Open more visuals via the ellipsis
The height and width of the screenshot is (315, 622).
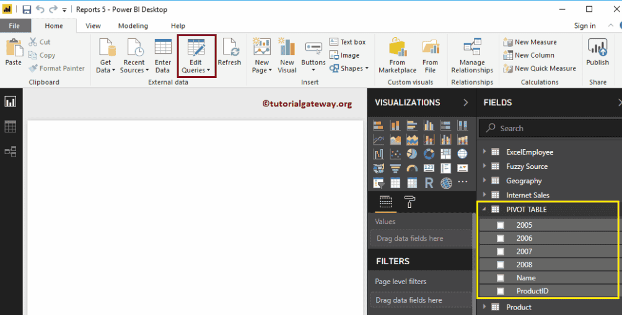(462, 182)
